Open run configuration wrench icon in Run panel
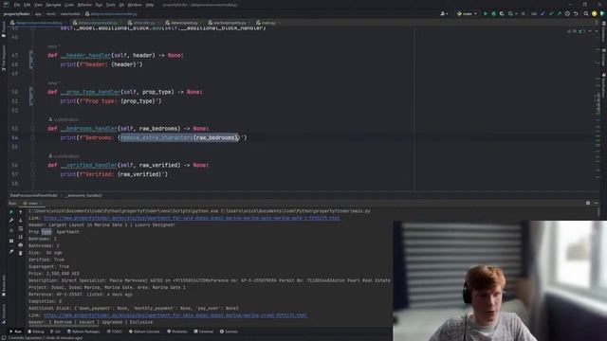The height and width of the screenshot is (341, 607). coord(11,221)
